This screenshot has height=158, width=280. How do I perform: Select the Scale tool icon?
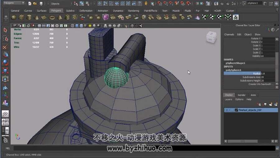(5, 70)
